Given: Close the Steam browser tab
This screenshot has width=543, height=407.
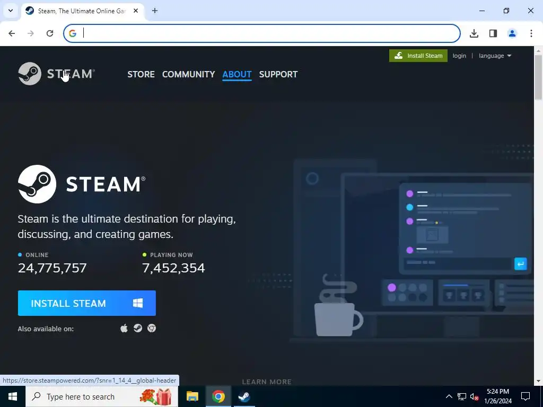Looking at the screenshot, I should click(136, 11).
